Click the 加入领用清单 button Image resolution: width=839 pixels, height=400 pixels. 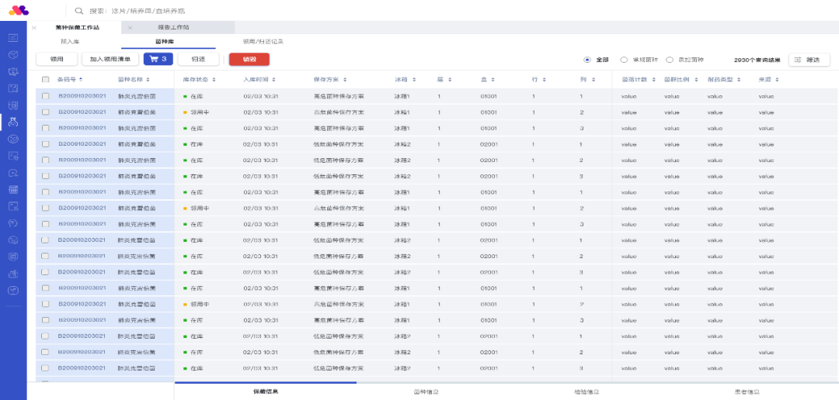(x=110, y=59)
